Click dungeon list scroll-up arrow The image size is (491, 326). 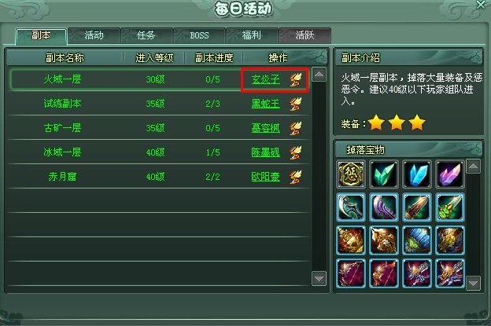319,75
